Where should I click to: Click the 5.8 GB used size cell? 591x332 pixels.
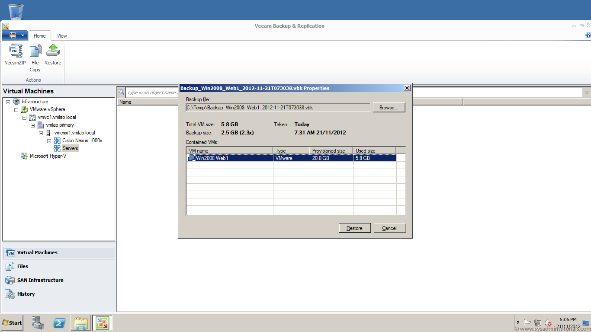375,158
